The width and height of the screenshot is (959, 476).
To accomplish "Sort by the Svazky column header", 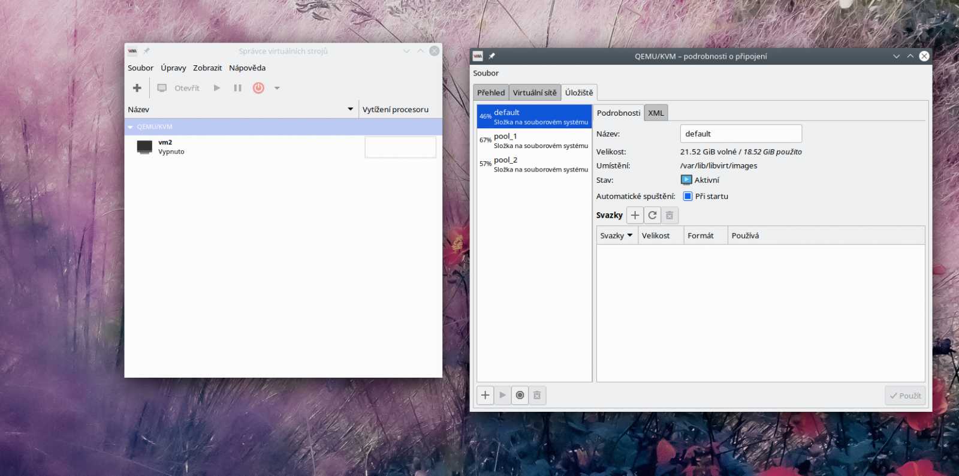I will 617,236.
